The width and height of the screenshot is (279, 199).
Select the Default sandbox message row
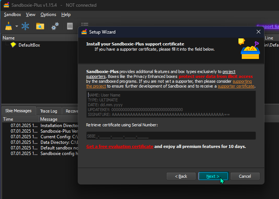(x=40, y=148)
